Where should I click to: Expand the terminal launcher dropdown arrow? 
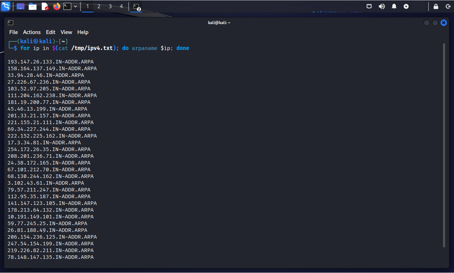75,6
